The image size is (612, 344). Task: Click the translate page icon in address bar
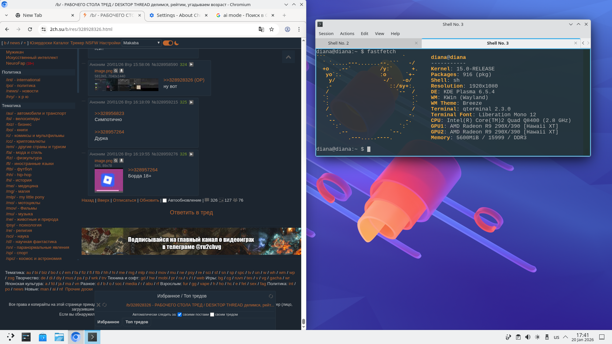[261, 29]
